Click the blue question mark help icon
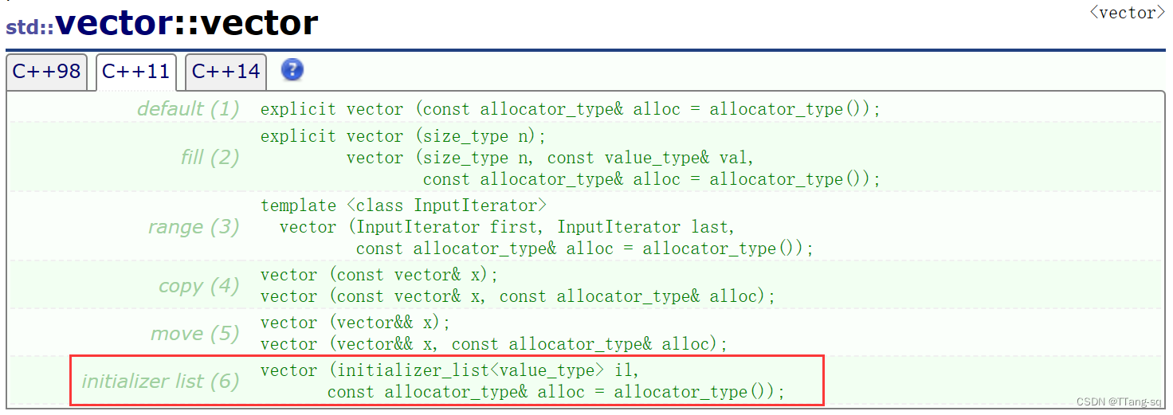The image size is (1173, 415). click(x=292, y=70)
